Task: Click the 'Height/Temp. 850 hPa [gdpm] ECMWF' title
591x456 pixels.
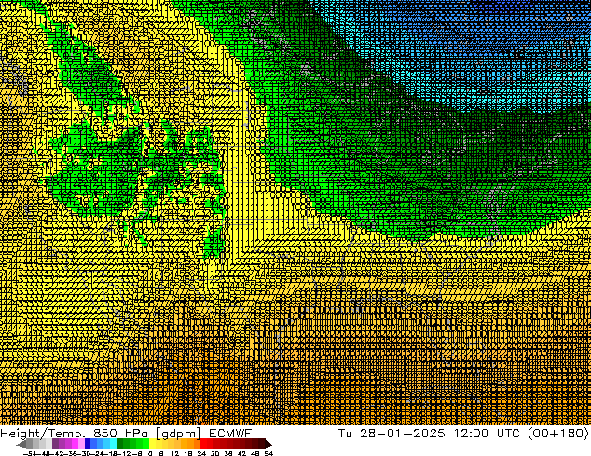Action: tap(126, 434)
